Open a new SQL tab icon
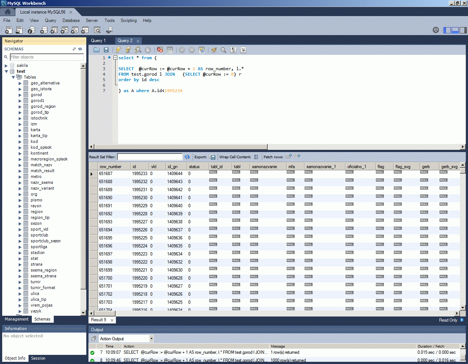Viewport: 468px width, 364px height. click(9, 30)
